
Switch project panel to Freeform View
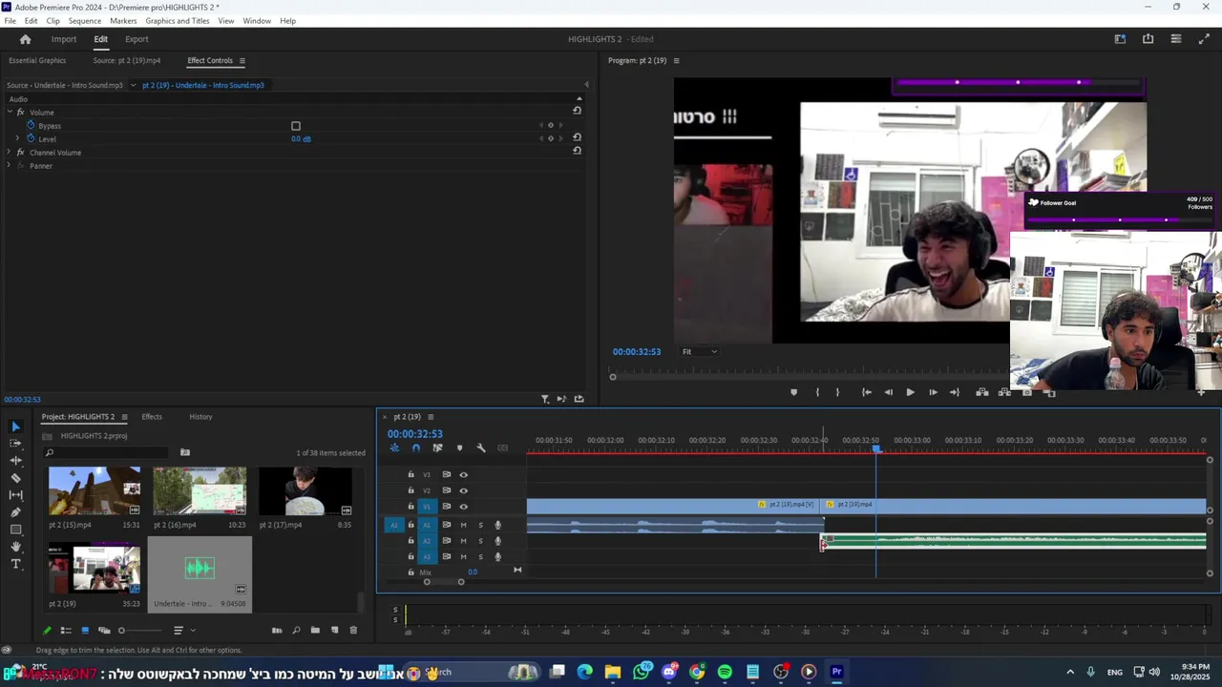click(x=104, y=630)
